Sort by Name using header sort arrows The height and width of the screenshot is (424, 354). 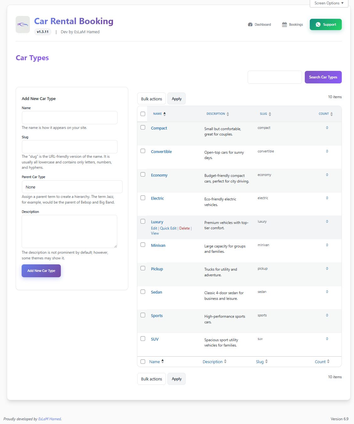pyautogui.click(x=165, y=114)
